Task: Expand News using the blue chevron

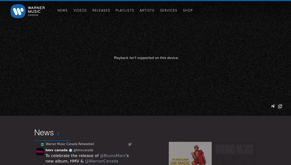Action: [58, 134]
